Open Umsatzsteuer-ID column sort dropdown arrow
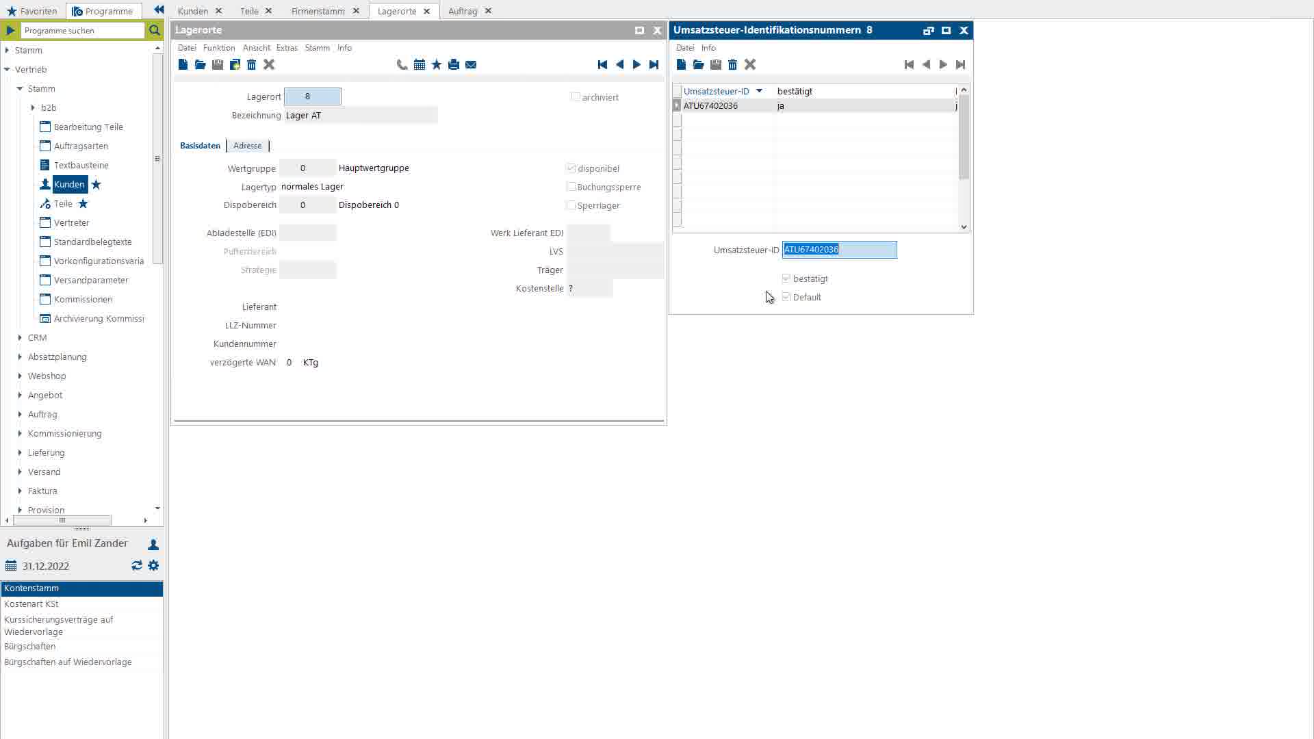The width and height of the screenshot is (1314, 739). pos(759,91)
